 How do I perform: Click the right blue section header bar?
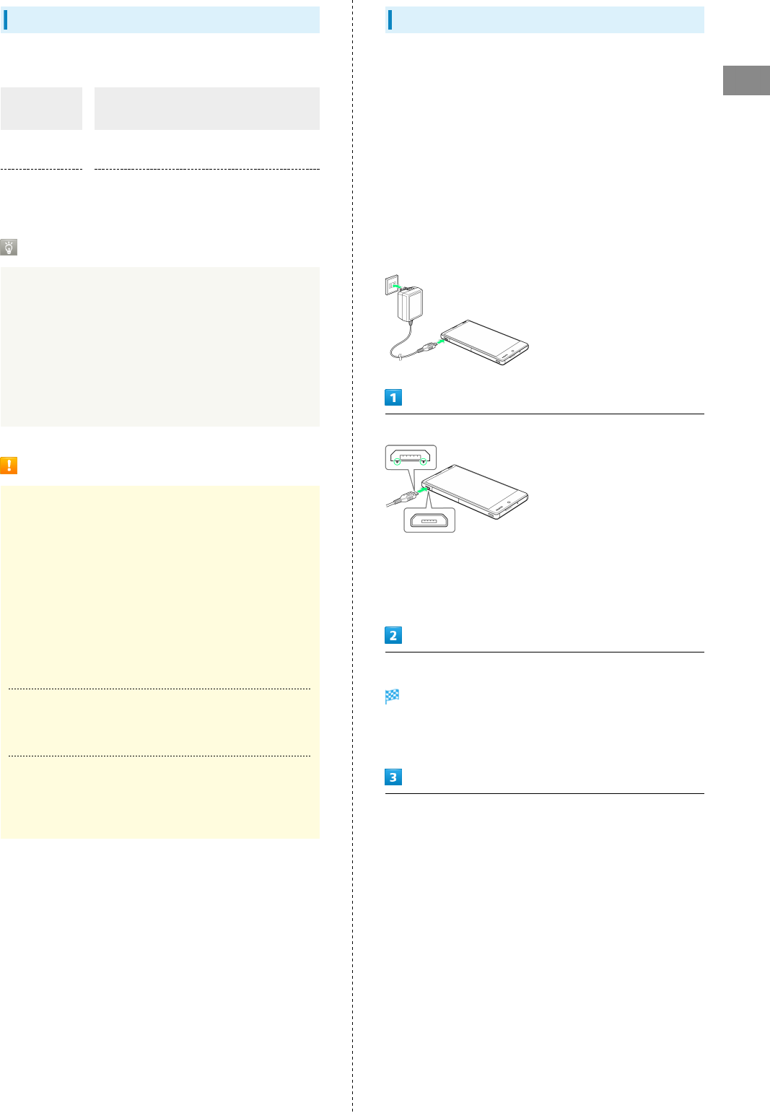click(x=545, y=20)
